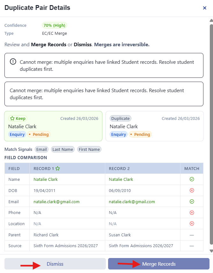213x273 pixels.
Task: Click the 70% (High) confidence badge
Action: point(55,26)
